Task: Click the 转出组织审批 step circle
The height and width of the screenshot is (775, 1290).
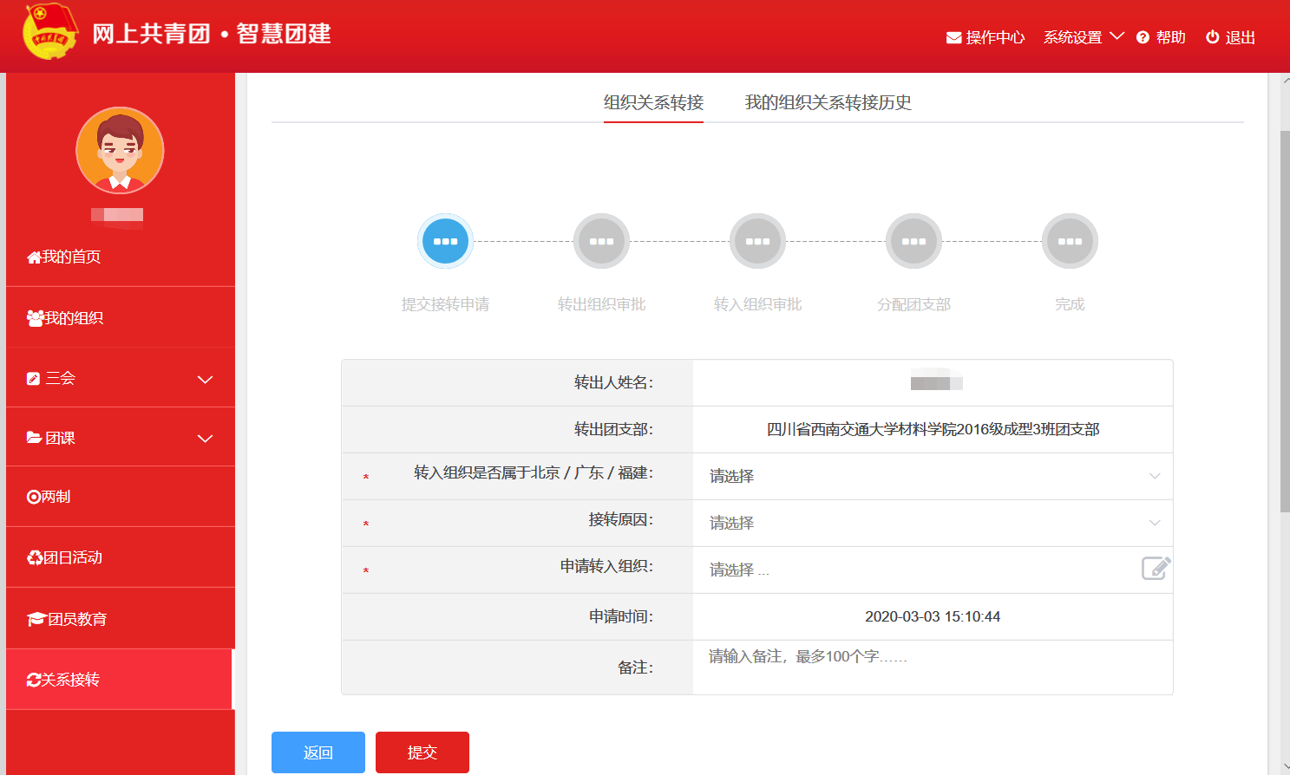Action: [601, 242]
